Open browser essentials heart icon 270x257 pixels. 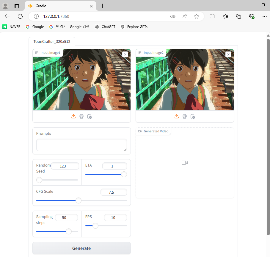pos(252,16)
